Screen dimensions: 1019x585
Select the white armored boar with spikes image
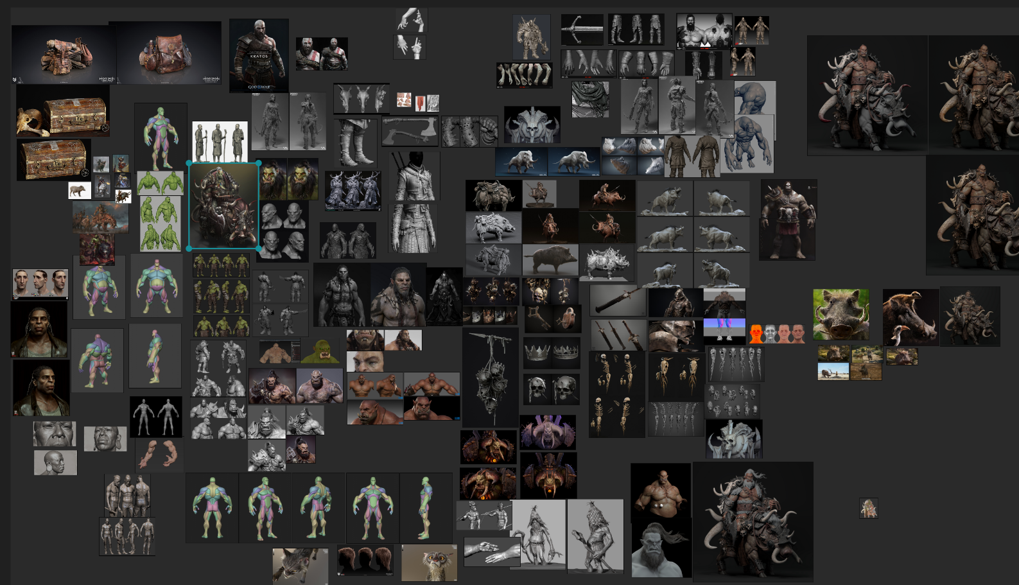tap(607, 263)
